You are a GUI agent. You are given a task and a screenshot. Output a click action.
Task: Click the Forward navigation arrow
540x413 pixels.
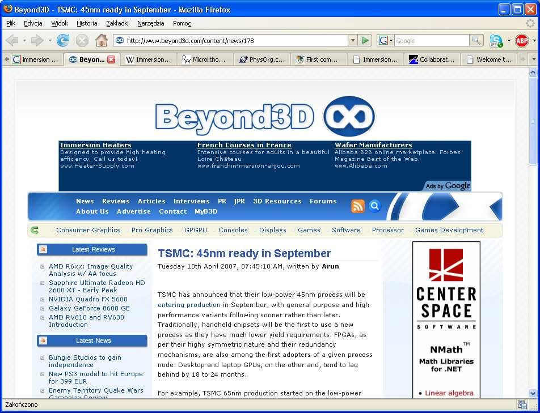(x=37, y=41)
